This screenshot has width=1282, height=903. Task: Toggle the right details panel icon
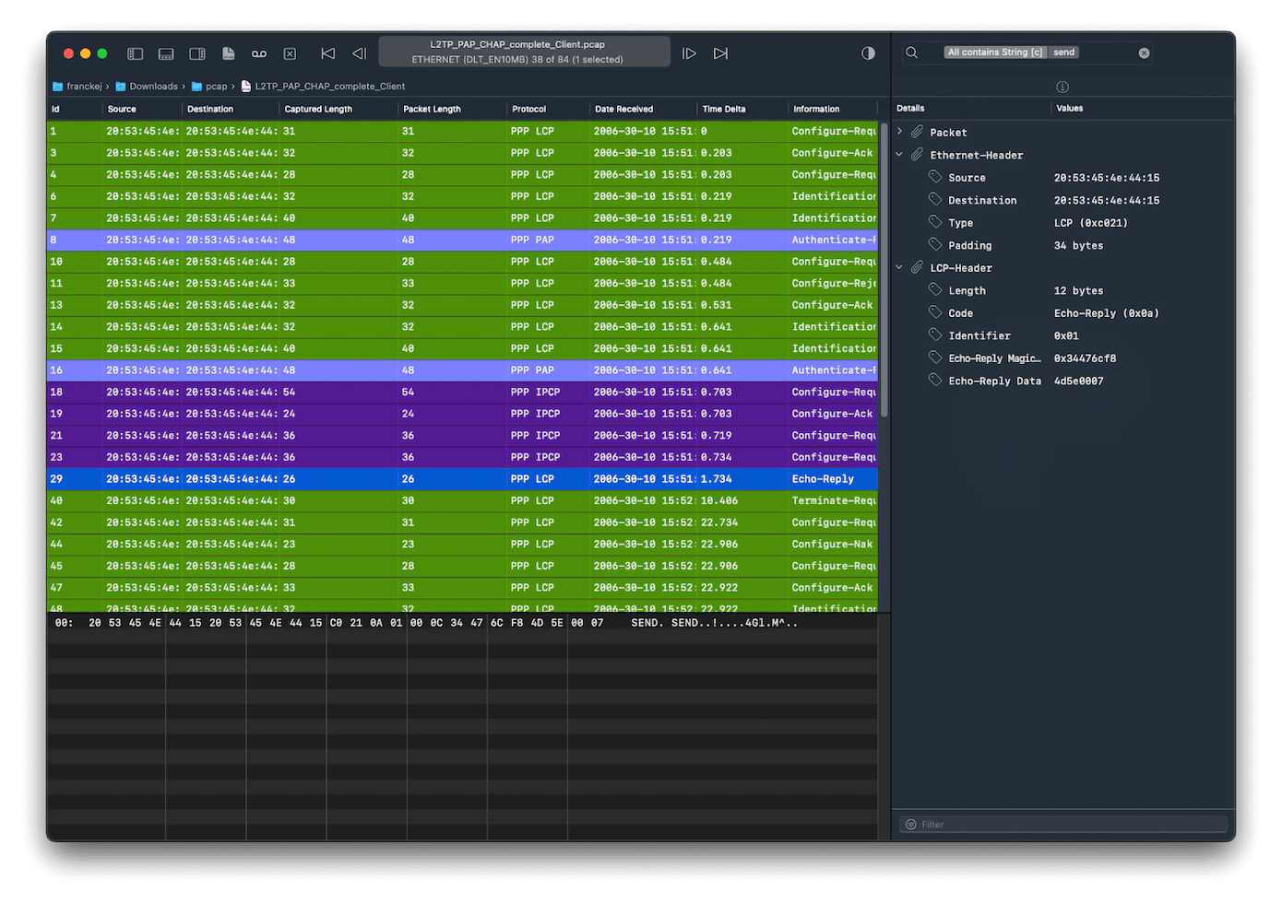click(197, 53)
